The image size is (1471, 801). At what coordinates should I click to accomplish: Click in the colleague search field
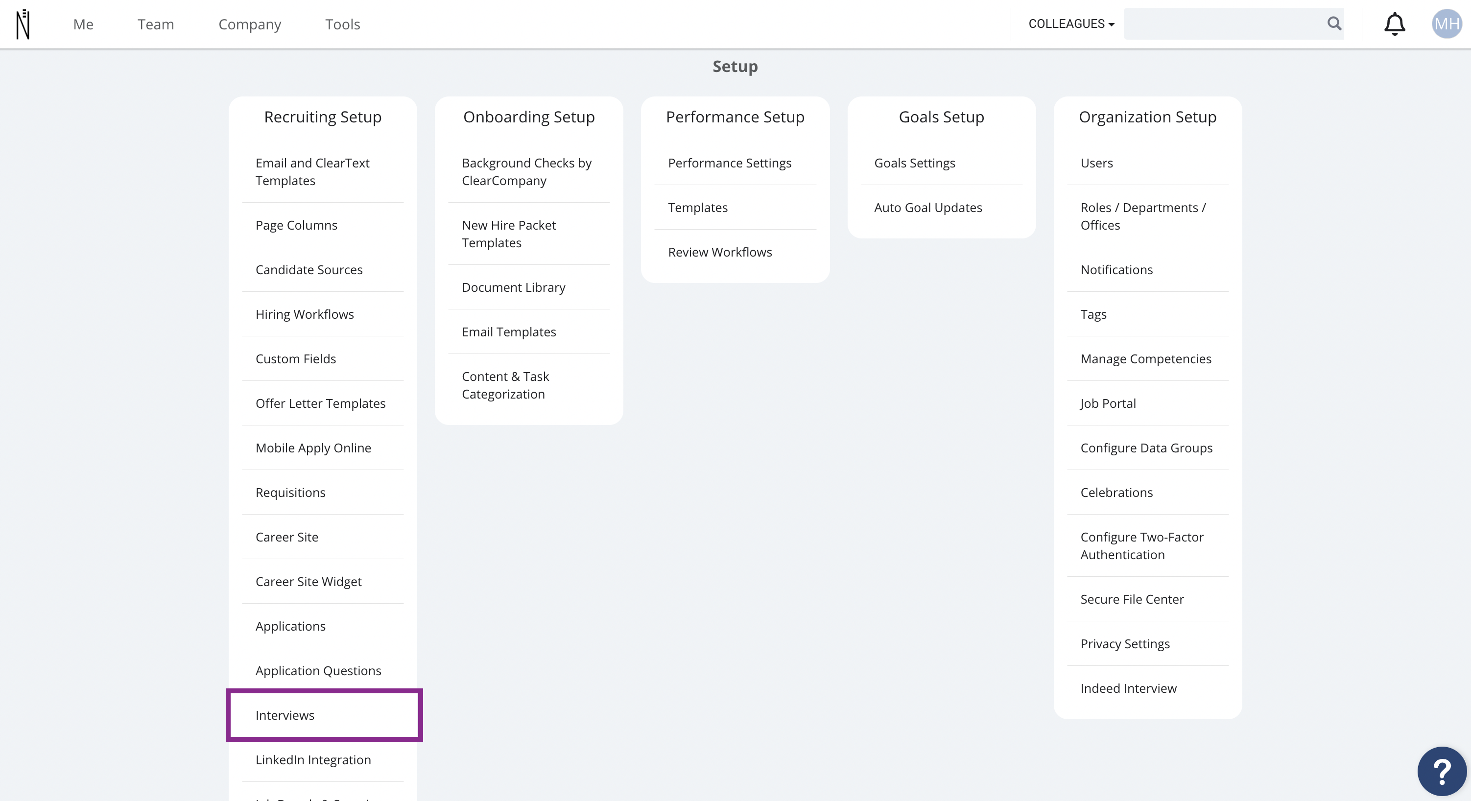pyautogui.click(x=1224, y=24)
